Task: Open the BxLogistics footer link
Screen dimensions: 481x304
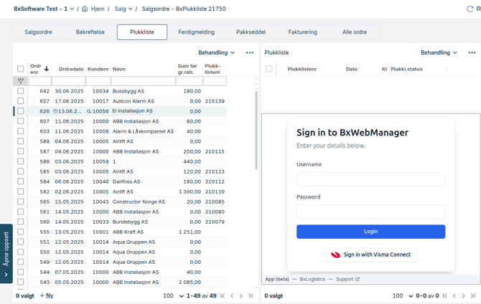Action: [312, 279]
